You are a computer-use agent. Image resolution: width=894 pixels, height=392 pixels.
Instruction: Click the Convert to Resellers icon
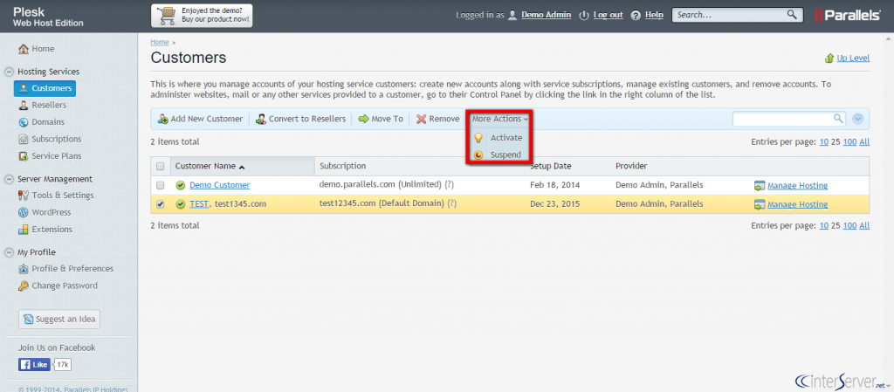[x=261, y=119]
